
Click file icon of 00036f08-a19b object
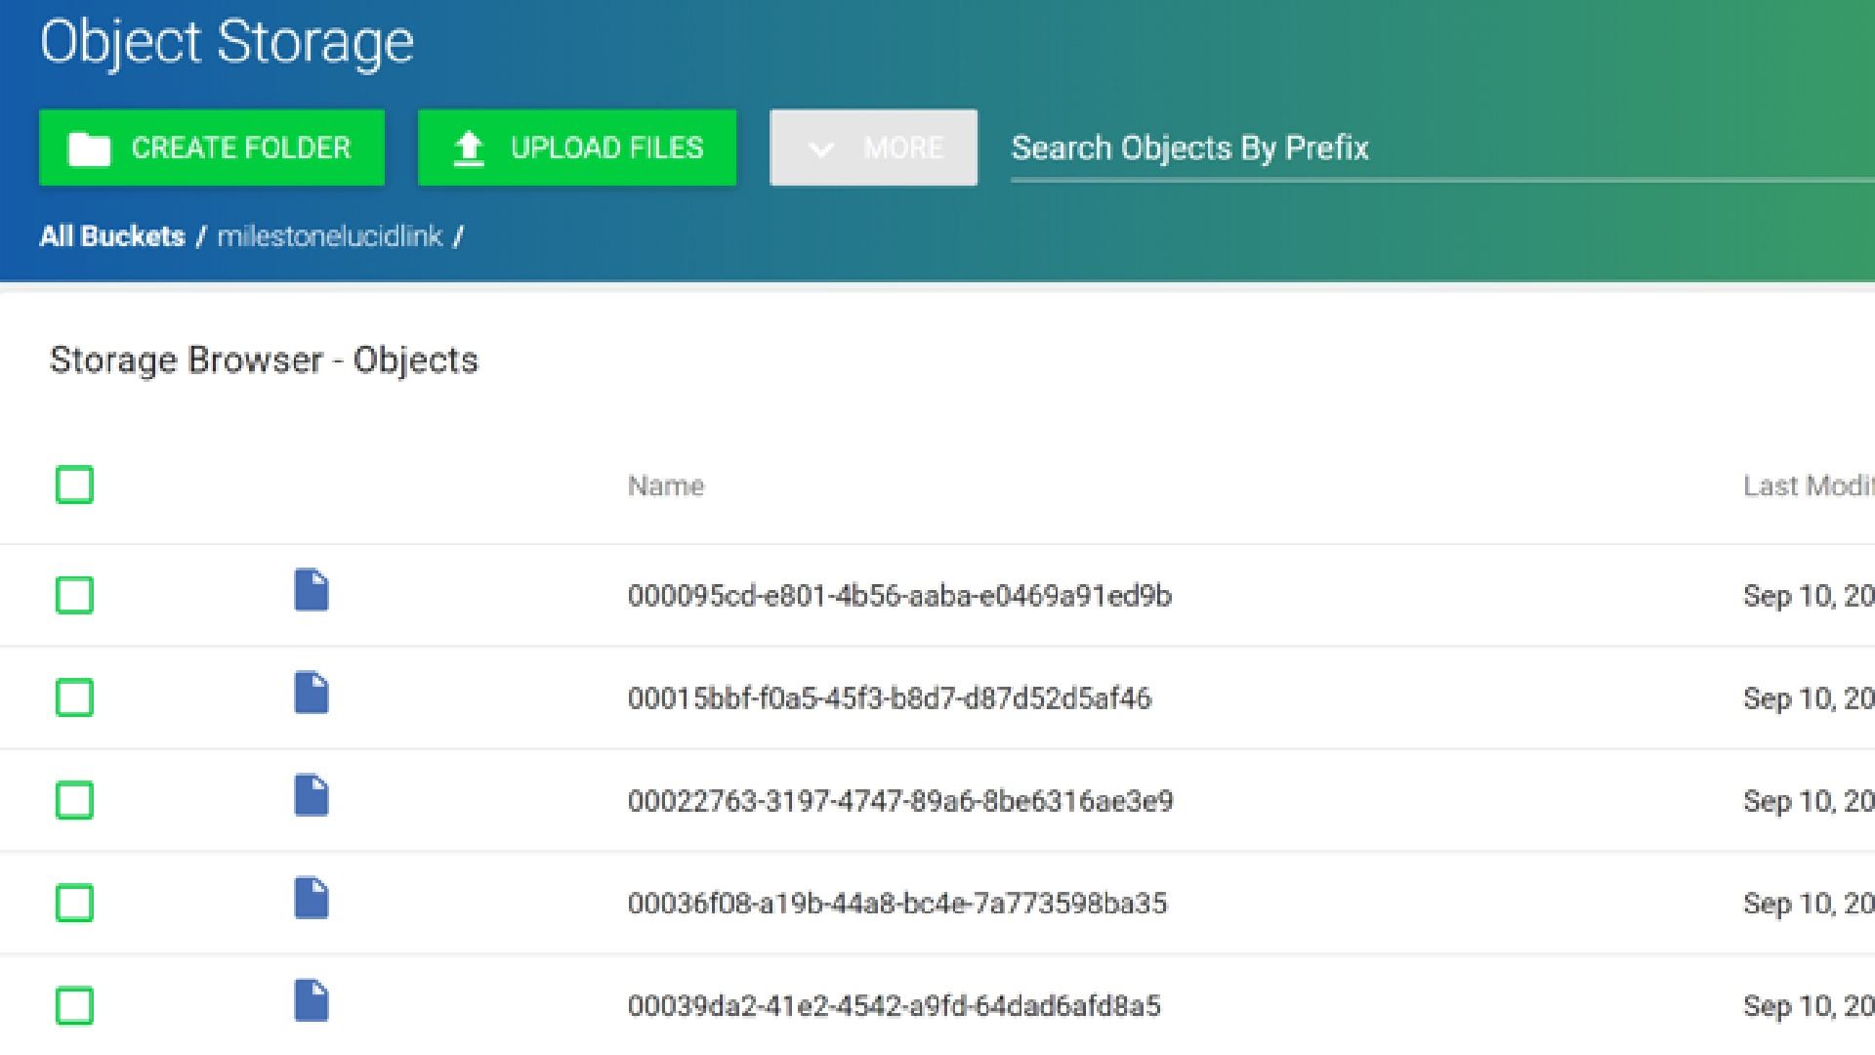click(x=312, y=898)
